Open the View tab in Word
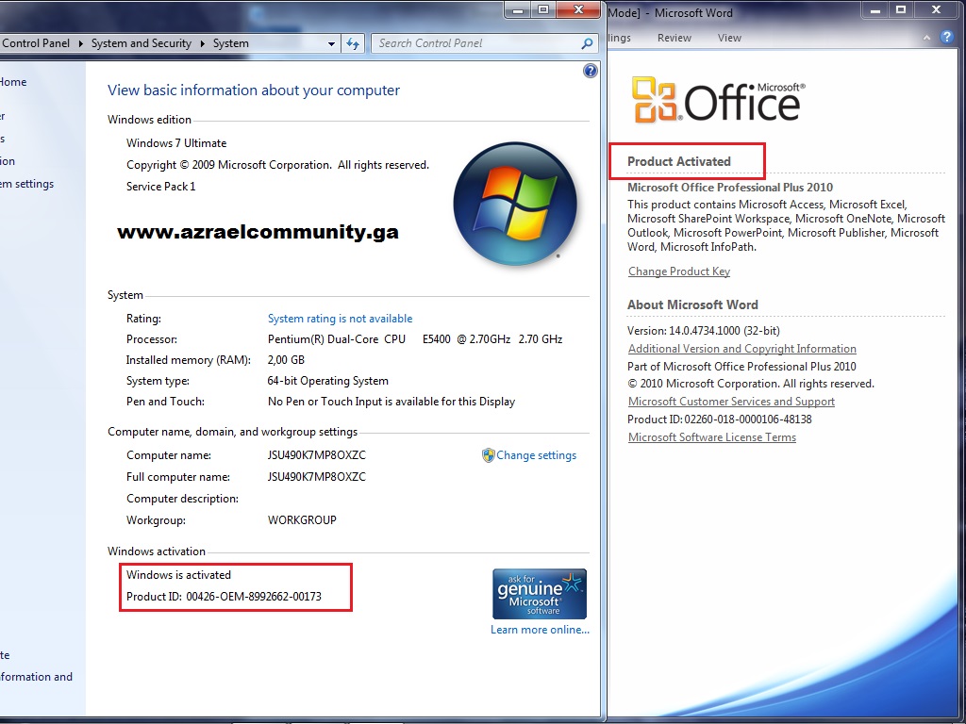The height and width of the screenshot is (724, 966). pos(729,38)
